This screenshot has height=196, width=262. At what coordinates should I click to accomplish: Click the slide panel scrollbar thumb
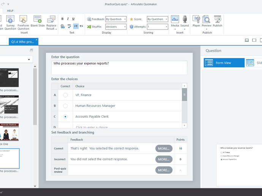[x=35, y=96]
